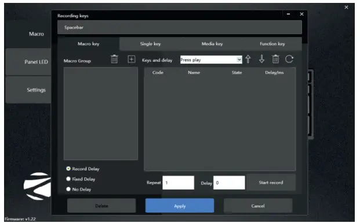Image resolution: width=360 pixels, height=223 pixels.
Task: Move selected key entry up
Action: (x=248, y=60)
